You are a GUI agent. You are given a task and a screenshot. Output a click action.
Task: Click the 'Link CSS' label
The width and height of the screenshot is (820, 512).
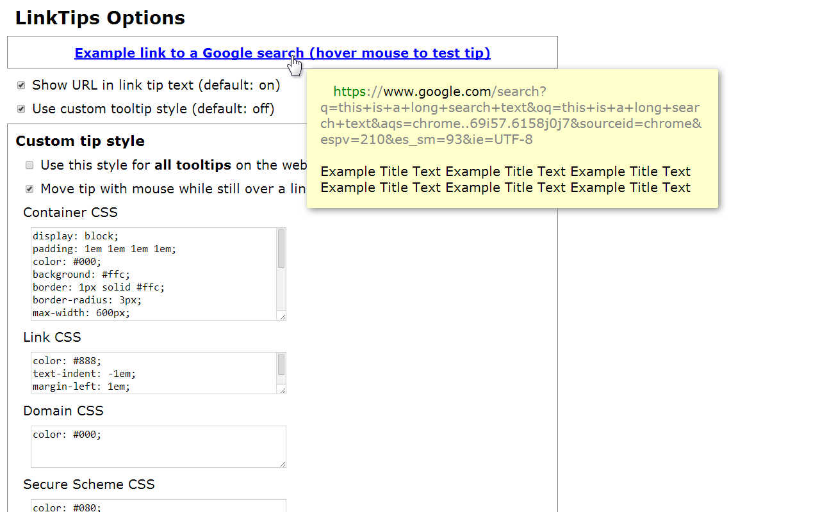(x=52, y=337)
